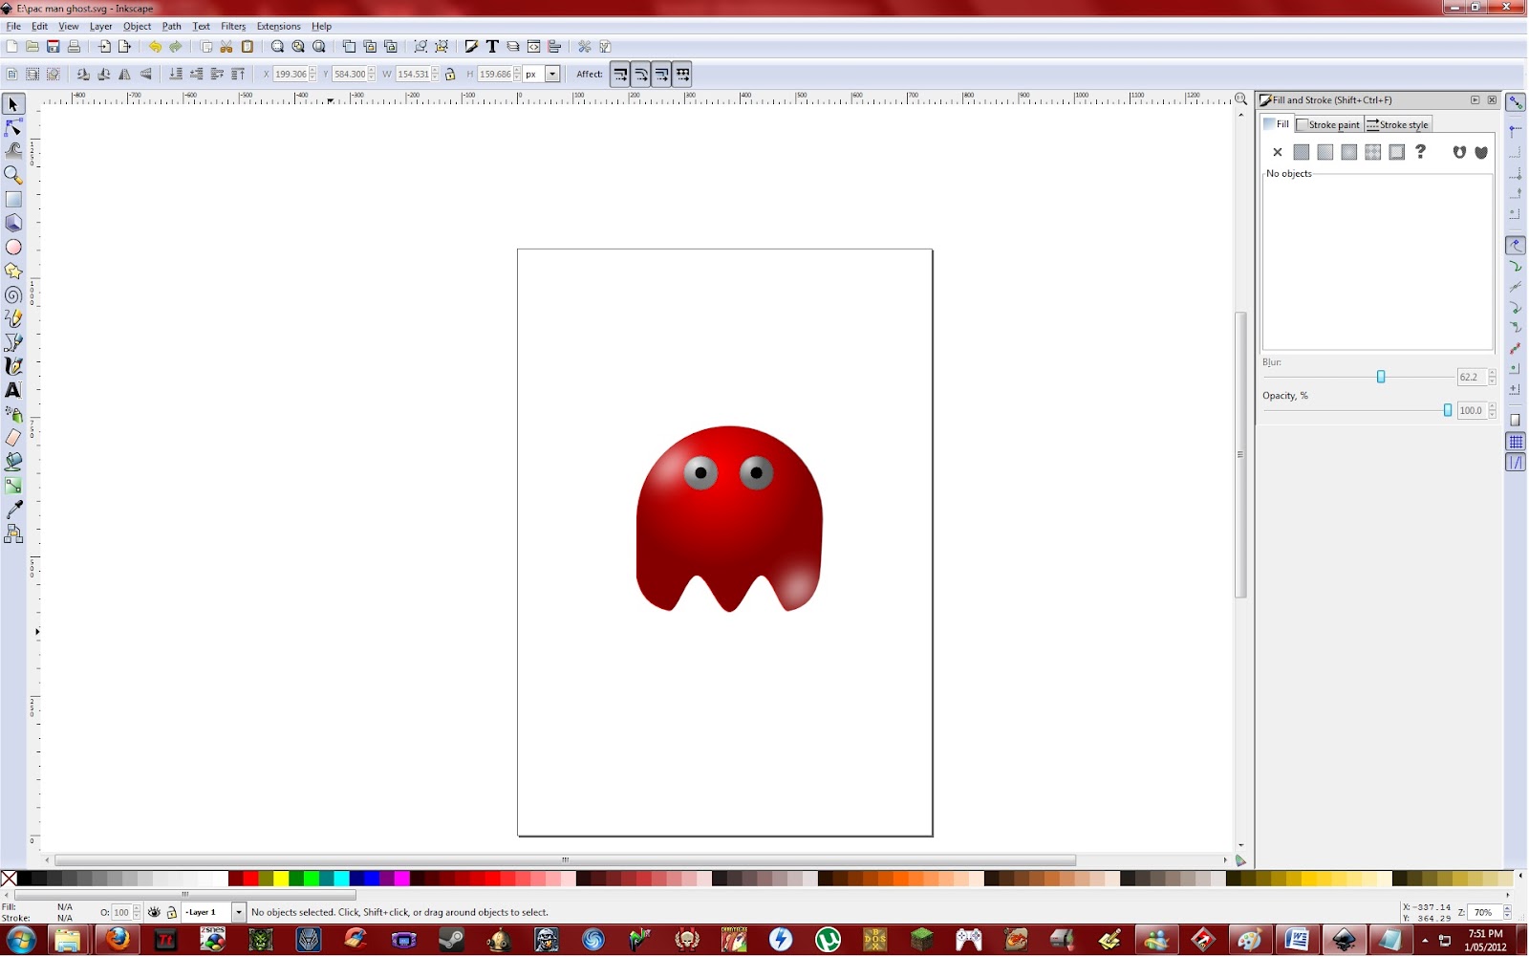
Task: Choose Flat color fill button
Action: (1302, 152)
